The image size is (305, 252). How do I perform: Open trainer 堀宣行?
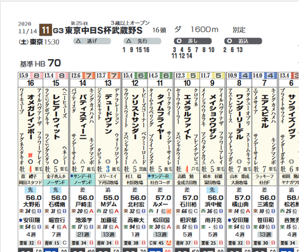click(x=57, y=220)
